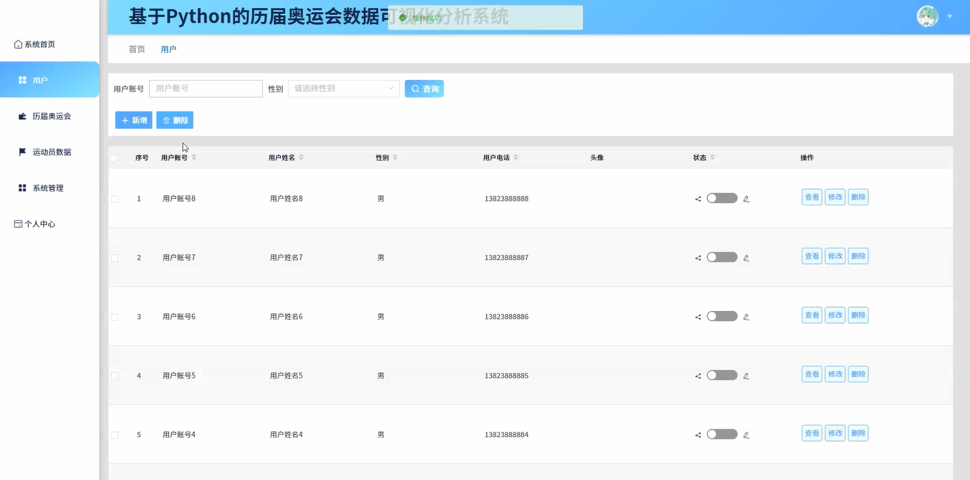Click the flag icon beside 运动员数据
The width and height of the screenshot is (970, 480).
[x=22, y=152]
